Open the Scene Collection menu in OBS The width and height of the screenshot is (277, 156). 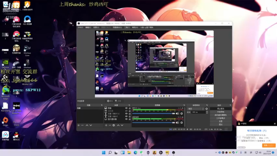tap(117, 27)
